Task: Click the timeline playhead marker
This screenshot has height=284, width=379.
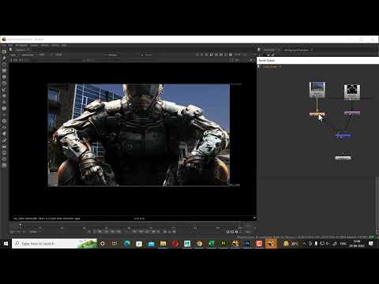Action: [20, 224]
